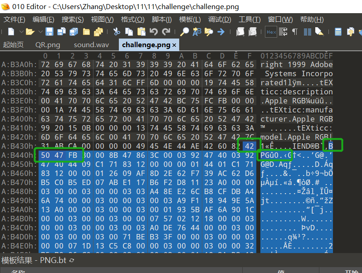The height and width of the screenshot is (273, 362).
Task: Click address label A:B4E0h
Action: tap(19, 246)
